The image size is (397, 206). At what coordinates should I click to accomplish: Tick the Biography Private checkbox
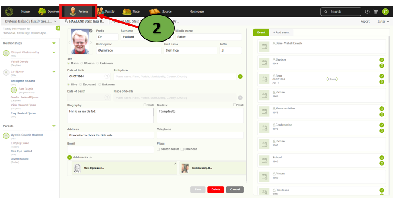(x=144, y=105)
